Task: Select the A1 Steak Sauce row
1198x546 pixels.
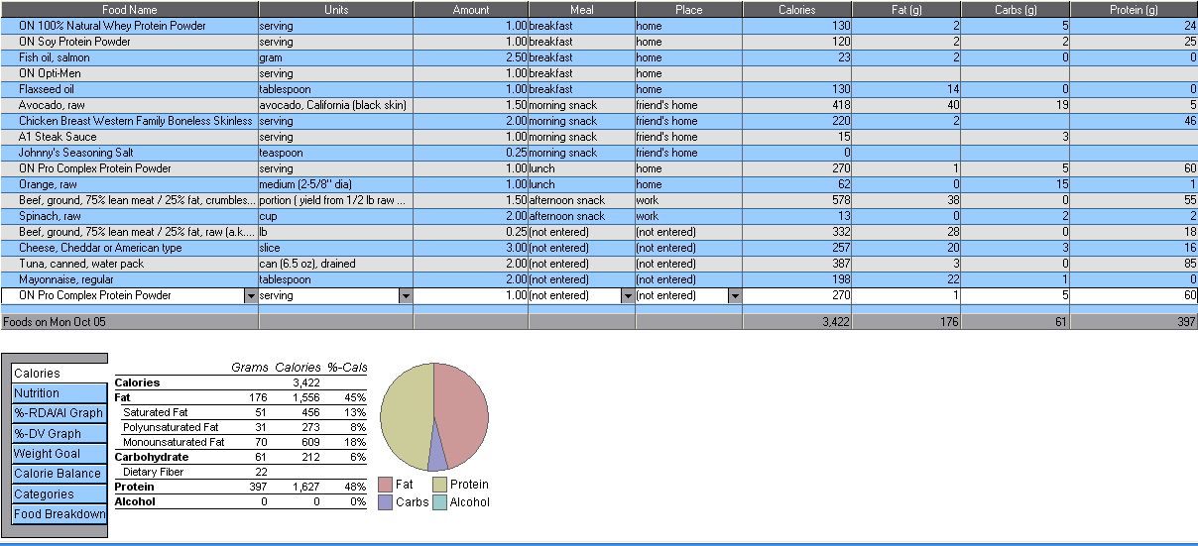Action: point(599,137)
